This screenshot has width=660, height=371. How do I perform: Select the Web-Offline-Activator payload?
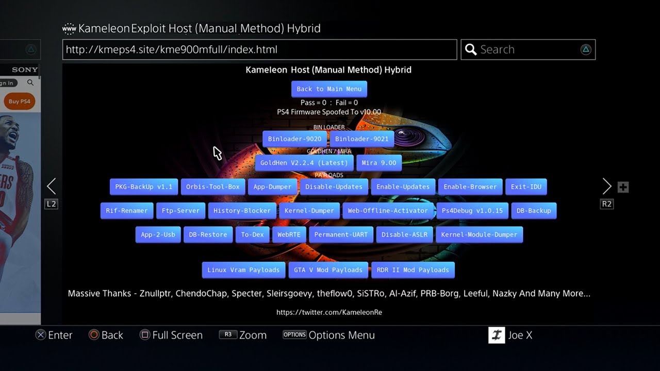click(388, 210)
